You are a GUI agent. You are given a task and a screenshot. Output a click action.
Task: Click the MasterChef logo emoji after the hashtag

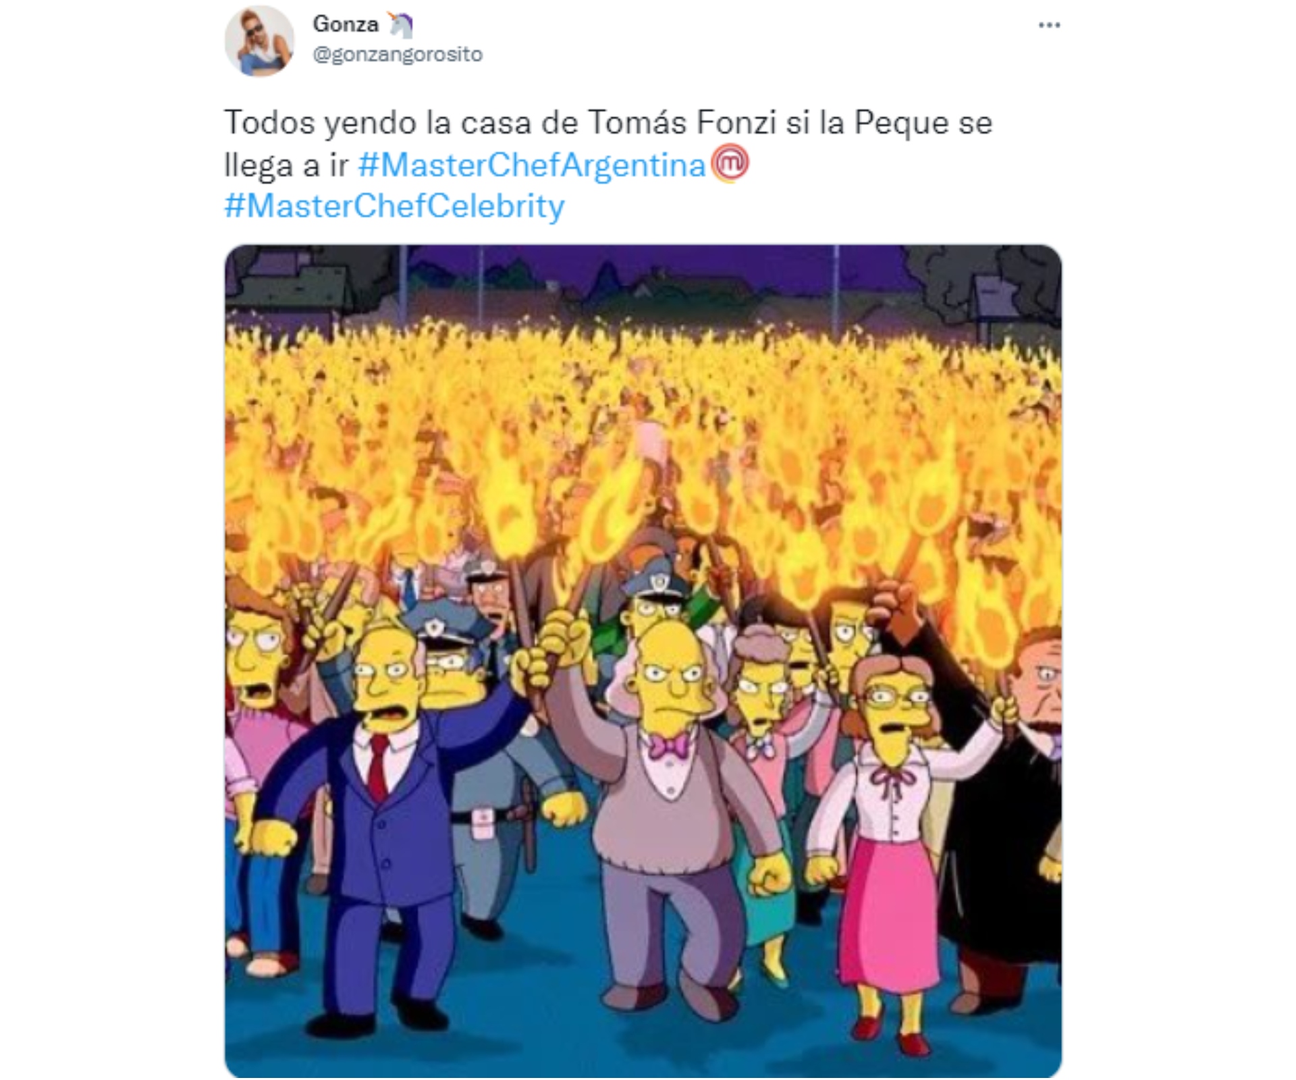[730, 164]
